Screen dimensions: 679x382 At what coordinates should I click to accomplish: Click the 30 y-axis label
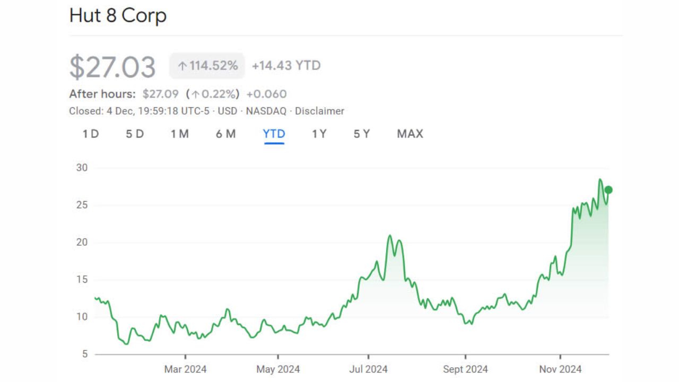pos(82,168)
